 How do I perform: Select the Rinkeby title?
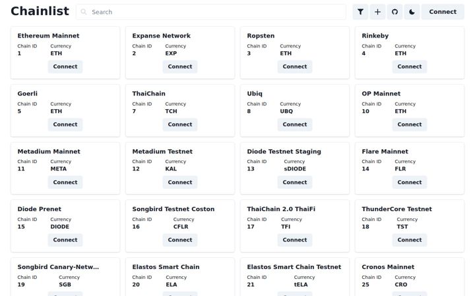[x=375, y=36]
